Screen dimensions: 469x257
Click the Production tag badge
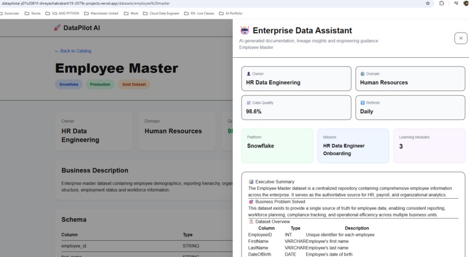coord(100,85)
